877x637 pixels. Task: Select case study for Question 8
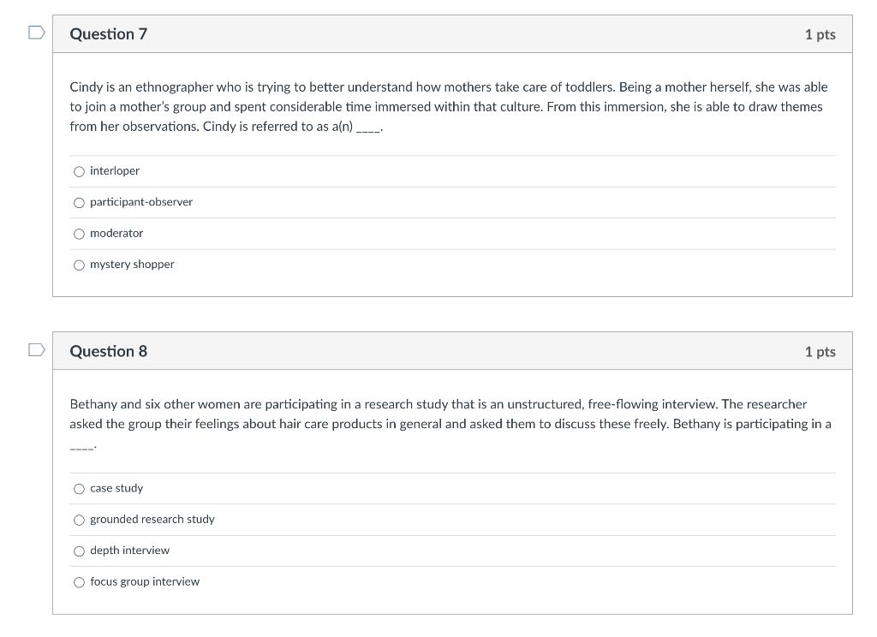coord(79,488)
